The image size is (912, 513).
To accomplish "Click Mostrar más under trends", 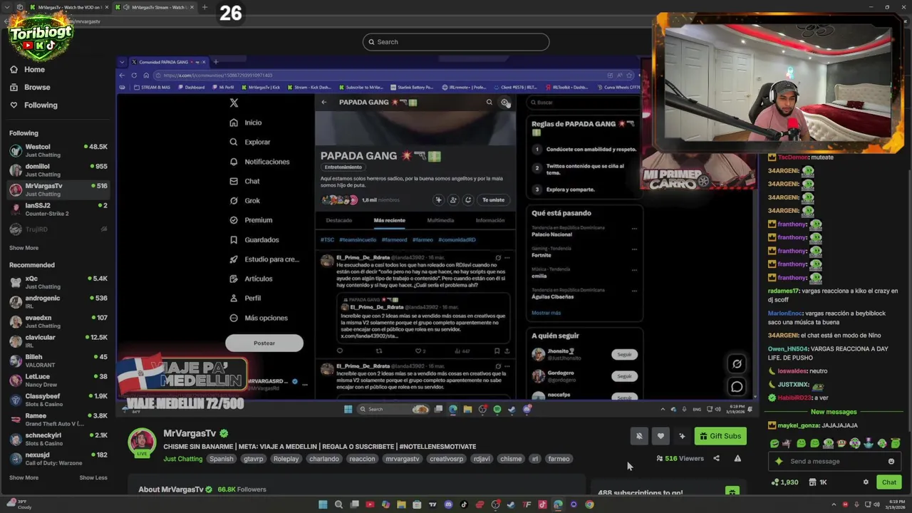I will pyautogui.click(x=546, y=313).
